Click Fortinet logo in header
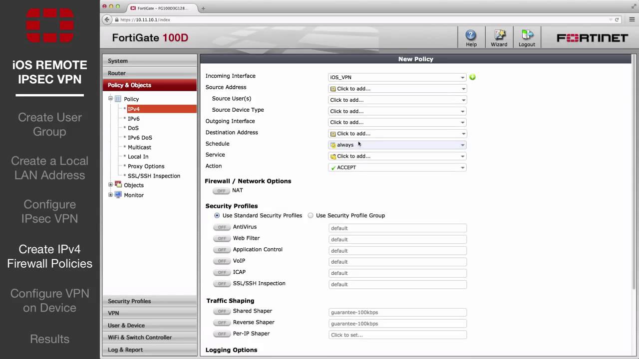 coord(592,38)
